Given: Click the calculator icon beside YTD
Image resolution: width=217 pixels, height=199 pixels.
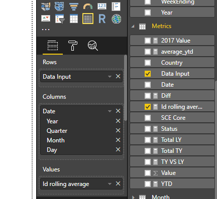Looking at the screenshot, I should (x=155, y=184).
